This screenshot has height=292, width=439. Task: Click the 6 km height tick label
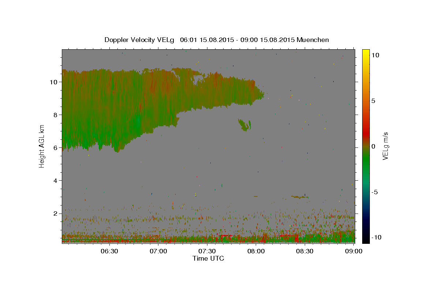(x=56, y=148)
